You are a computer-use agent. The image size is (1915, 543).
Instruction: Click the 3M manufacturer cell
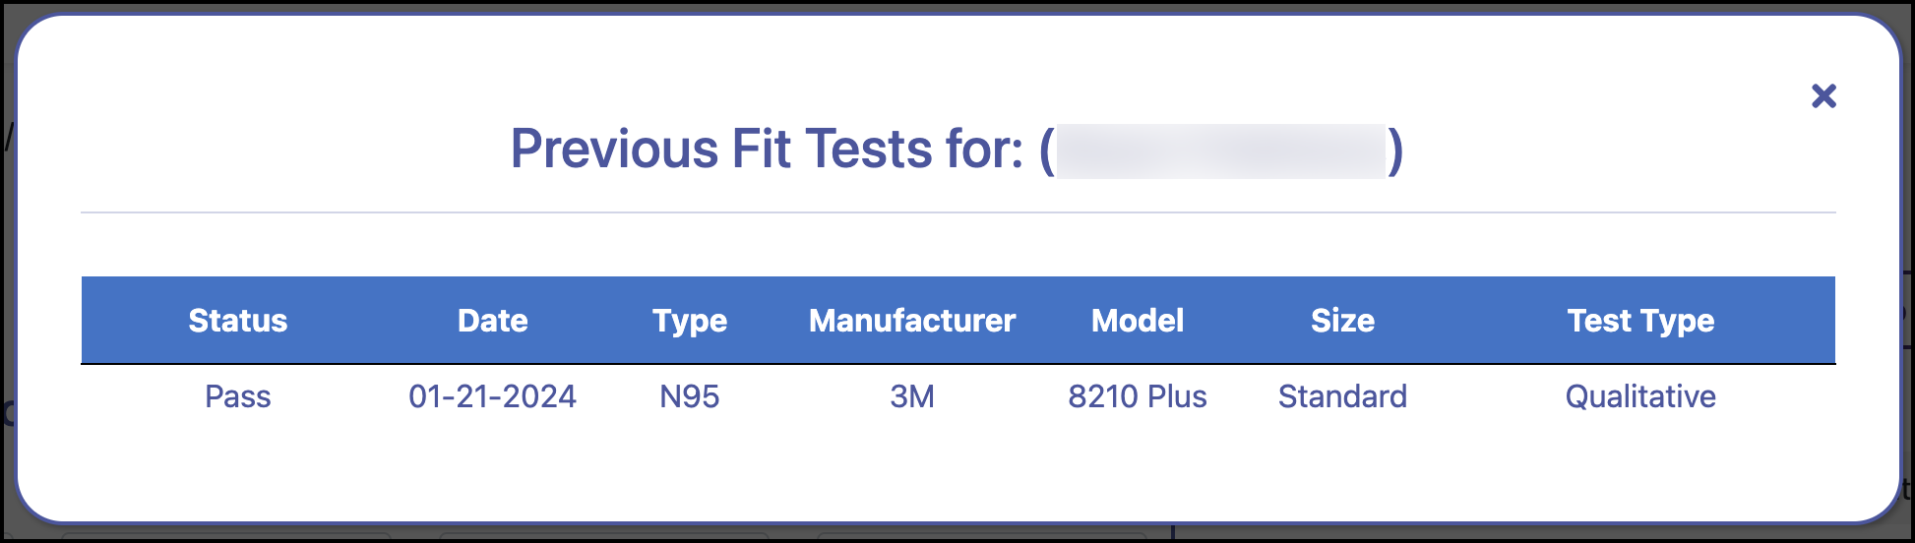[x=912, y=396]
